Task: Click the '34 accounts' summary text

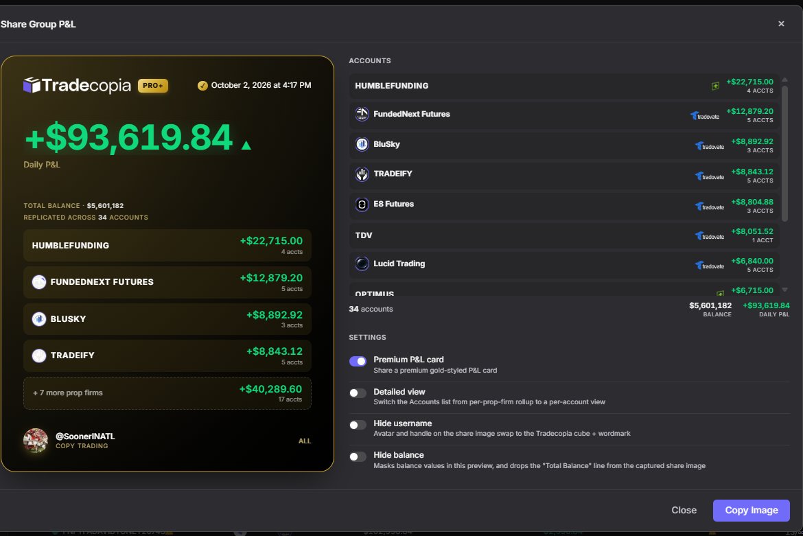Action: pyautogui.click(x=371, y=310)
